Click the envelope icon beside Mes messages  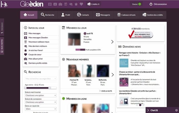point(26,33)
